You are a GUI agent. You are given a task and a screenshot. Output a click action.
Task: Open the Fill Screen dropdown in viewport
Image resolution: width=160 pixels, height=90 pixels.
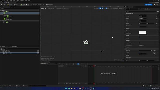(121, 8)
